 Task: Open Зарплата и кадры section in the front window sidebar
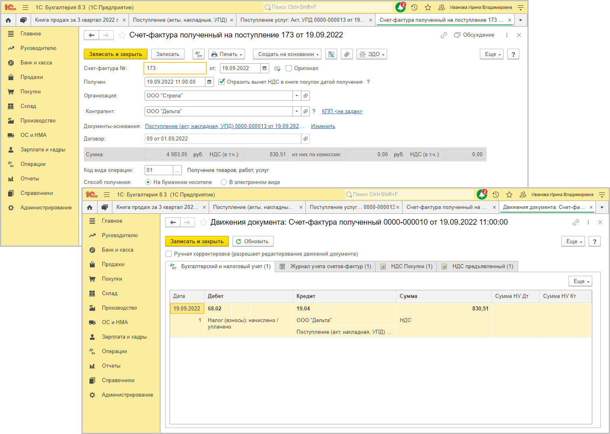[124, 337]
